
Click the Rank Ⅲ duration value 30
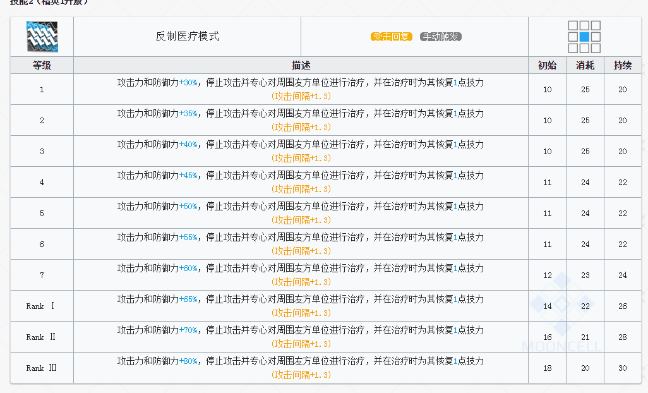[x=622, y=368]
